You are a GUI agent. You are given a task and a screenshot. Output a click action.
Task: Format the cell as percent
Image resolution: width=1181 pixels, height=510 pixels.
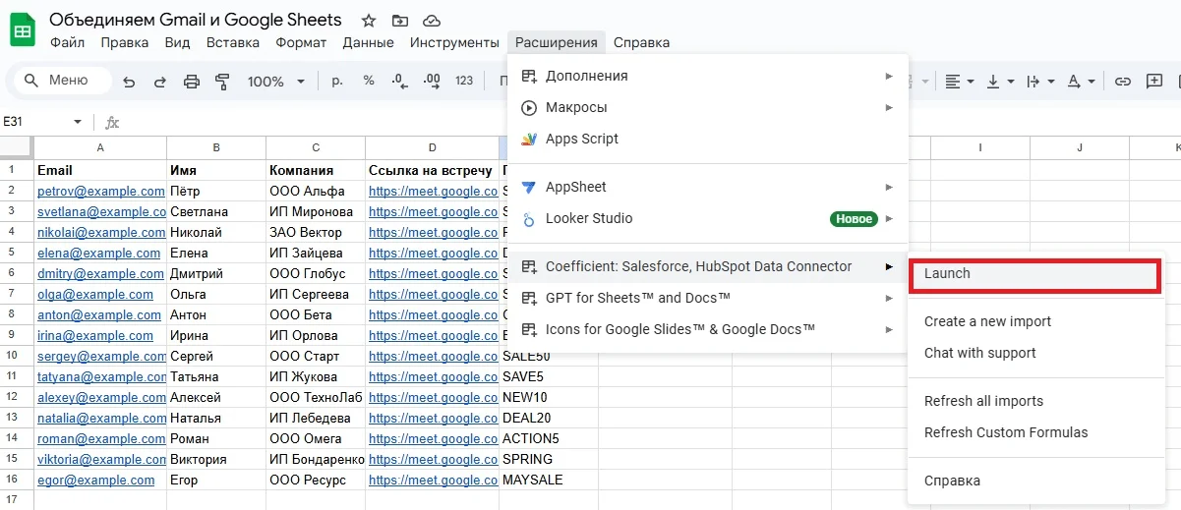tap(368, 82)
